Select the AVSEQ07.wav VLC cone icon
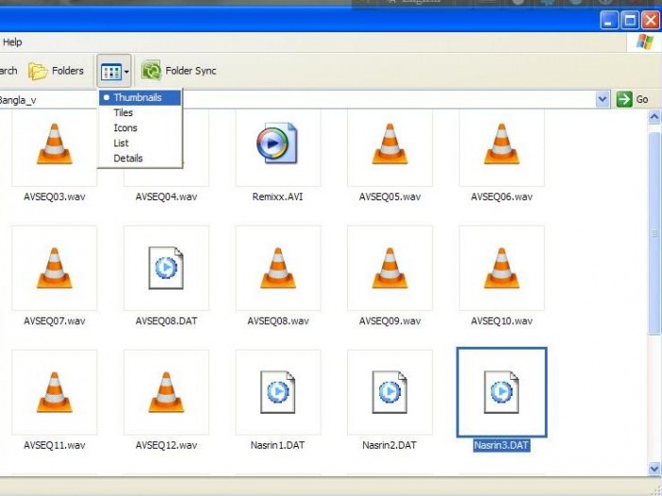The height and width of the screenshot is (496, 662). [x=55, y=268]
